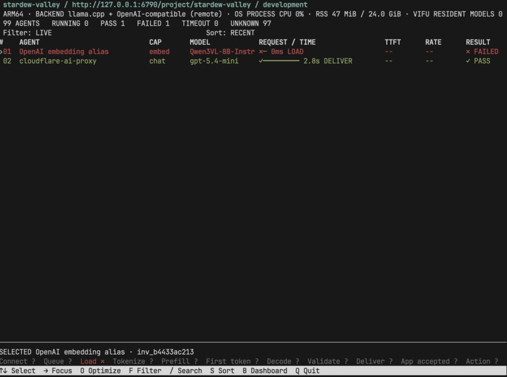Click Quit in the footer bar
Image resolution: width=507 pixels, height=377 pixels.
[307, 370]
